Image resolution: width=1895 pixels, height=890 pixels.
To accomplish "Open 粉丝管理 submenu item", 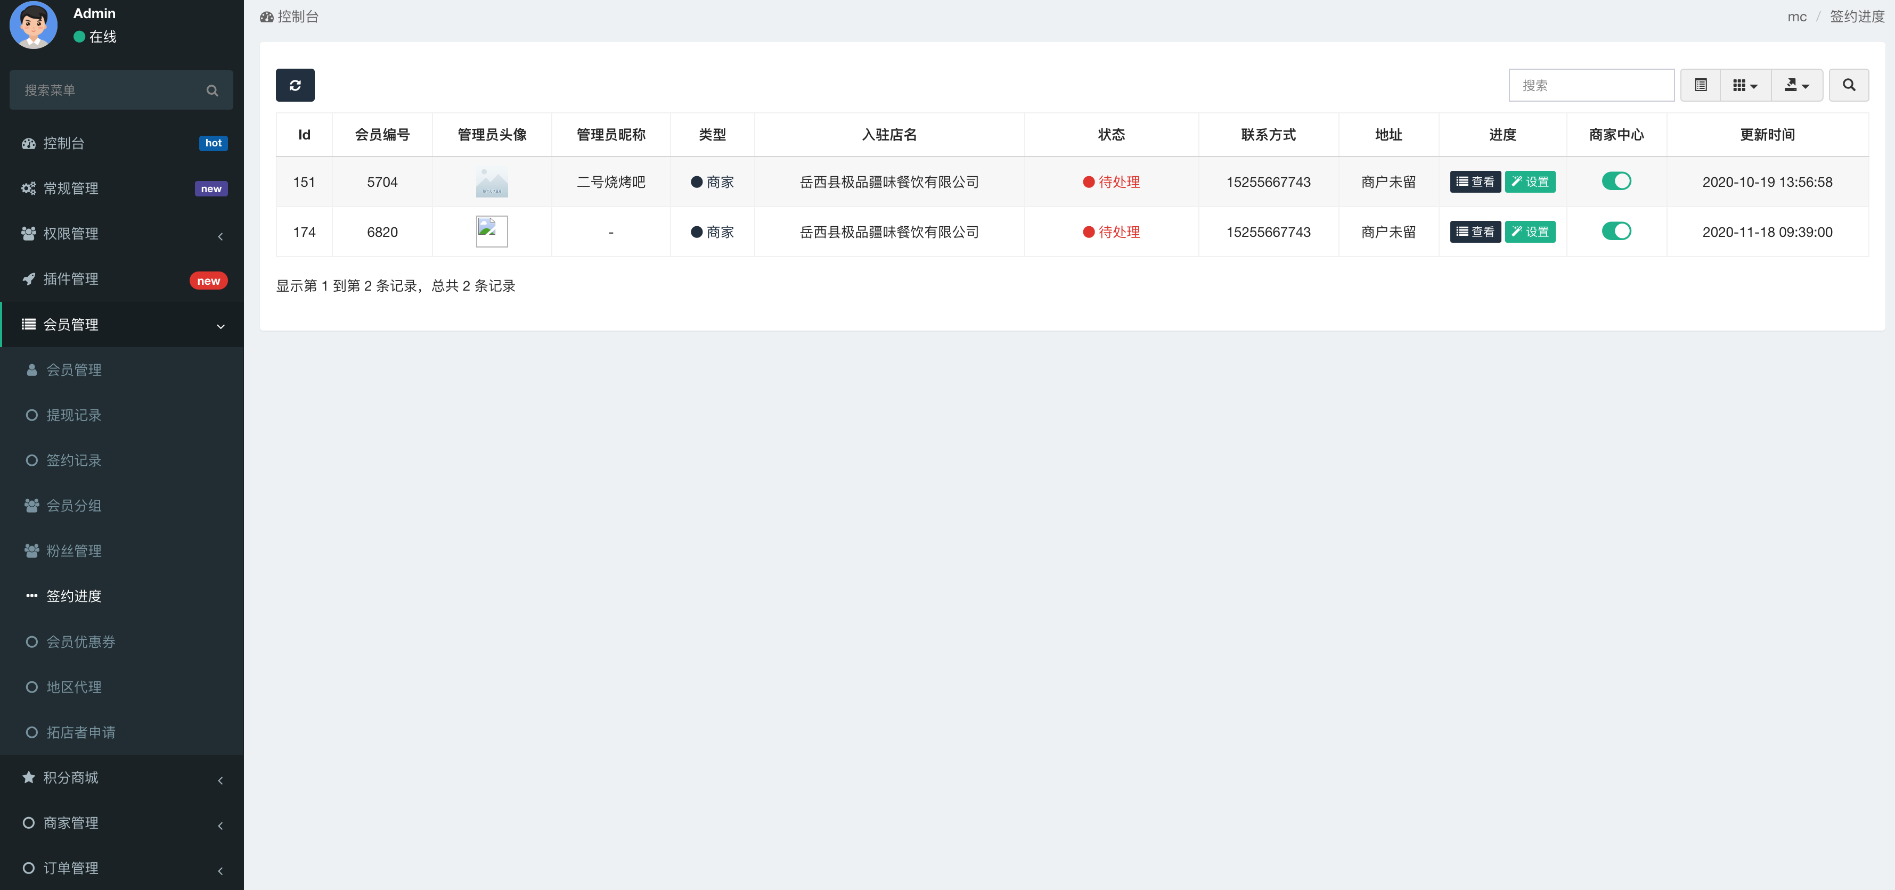I will [x=121, y=551].
